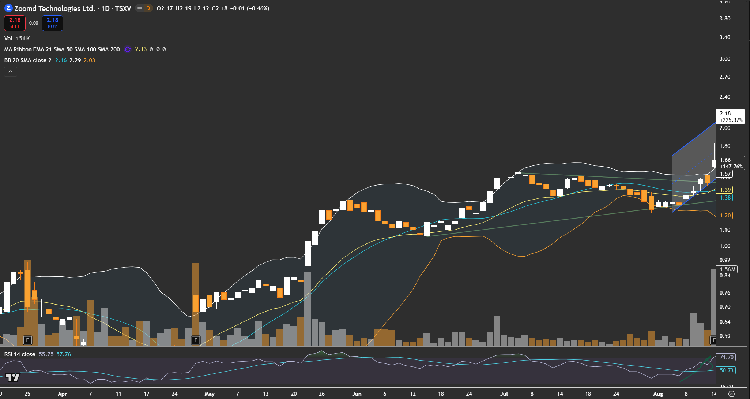This screenshot has height=399, width=750.
Task: Select the BB 20 SMA close indicator legend
Action: [28, 60]
